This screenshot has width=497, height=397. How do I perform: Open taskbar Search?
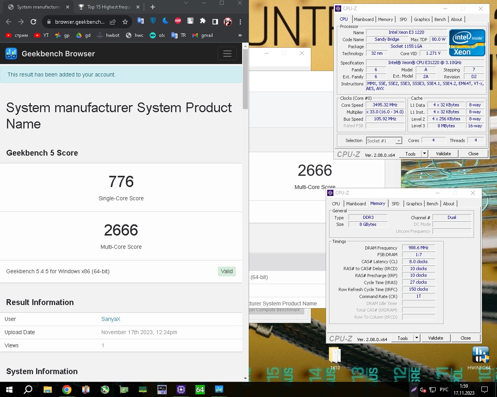click(x=28, y=389)
